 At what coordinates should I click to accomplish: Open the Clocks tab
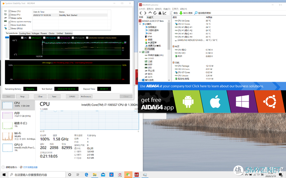point(52,34)
